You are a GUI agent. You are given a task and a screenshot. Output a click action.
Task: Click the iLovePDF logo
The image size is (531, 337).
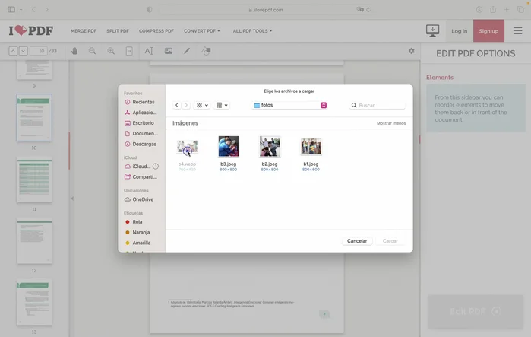31,31
